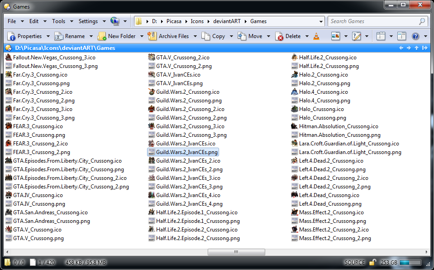Select Half.Life.2.Episode.2_Crussong.png file

click(x=194, y=238)
